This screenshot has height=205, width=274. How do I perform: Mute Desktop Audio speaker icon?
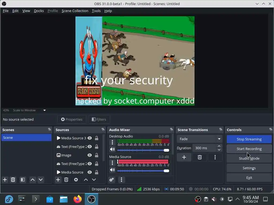[x=112, y=149]
